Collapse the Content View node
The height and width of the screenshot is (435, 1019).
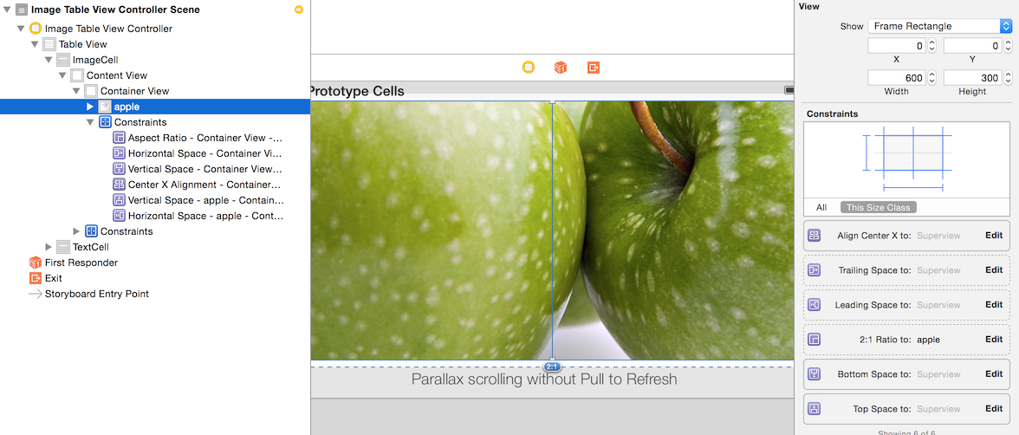[62, 75]
